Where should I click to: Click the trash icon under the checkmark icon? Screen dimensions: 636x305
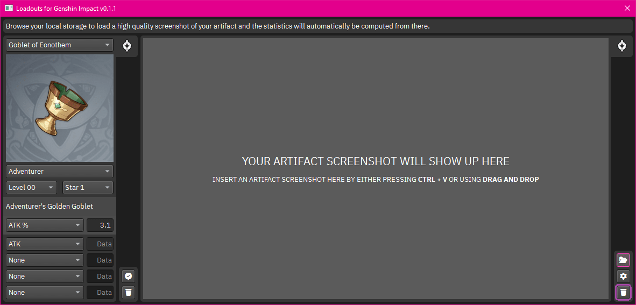(x=128, y=292)
